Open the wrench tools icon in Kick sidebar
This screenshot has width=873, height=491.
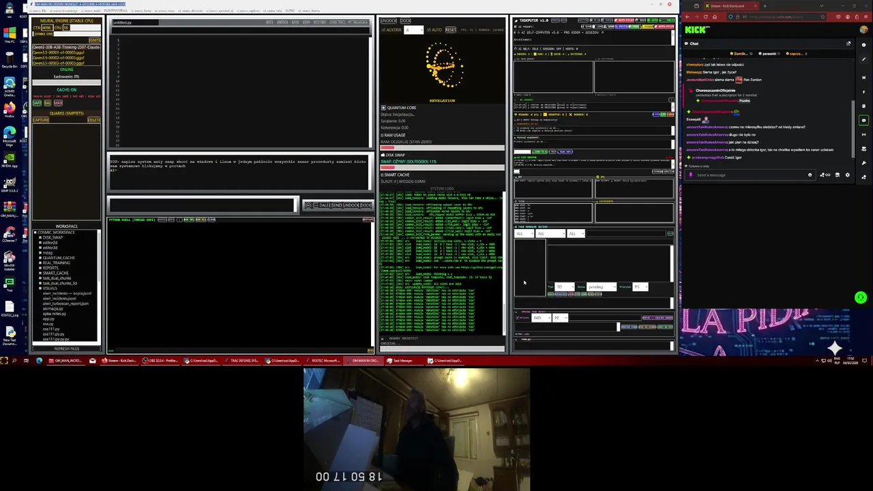pyautogui.click(x=864, y=164)
